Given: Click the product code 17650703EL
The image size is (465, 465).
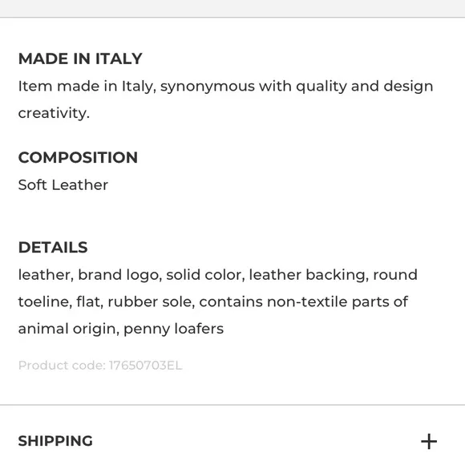Looking at the screenshot, I should (x=145, y=365).
